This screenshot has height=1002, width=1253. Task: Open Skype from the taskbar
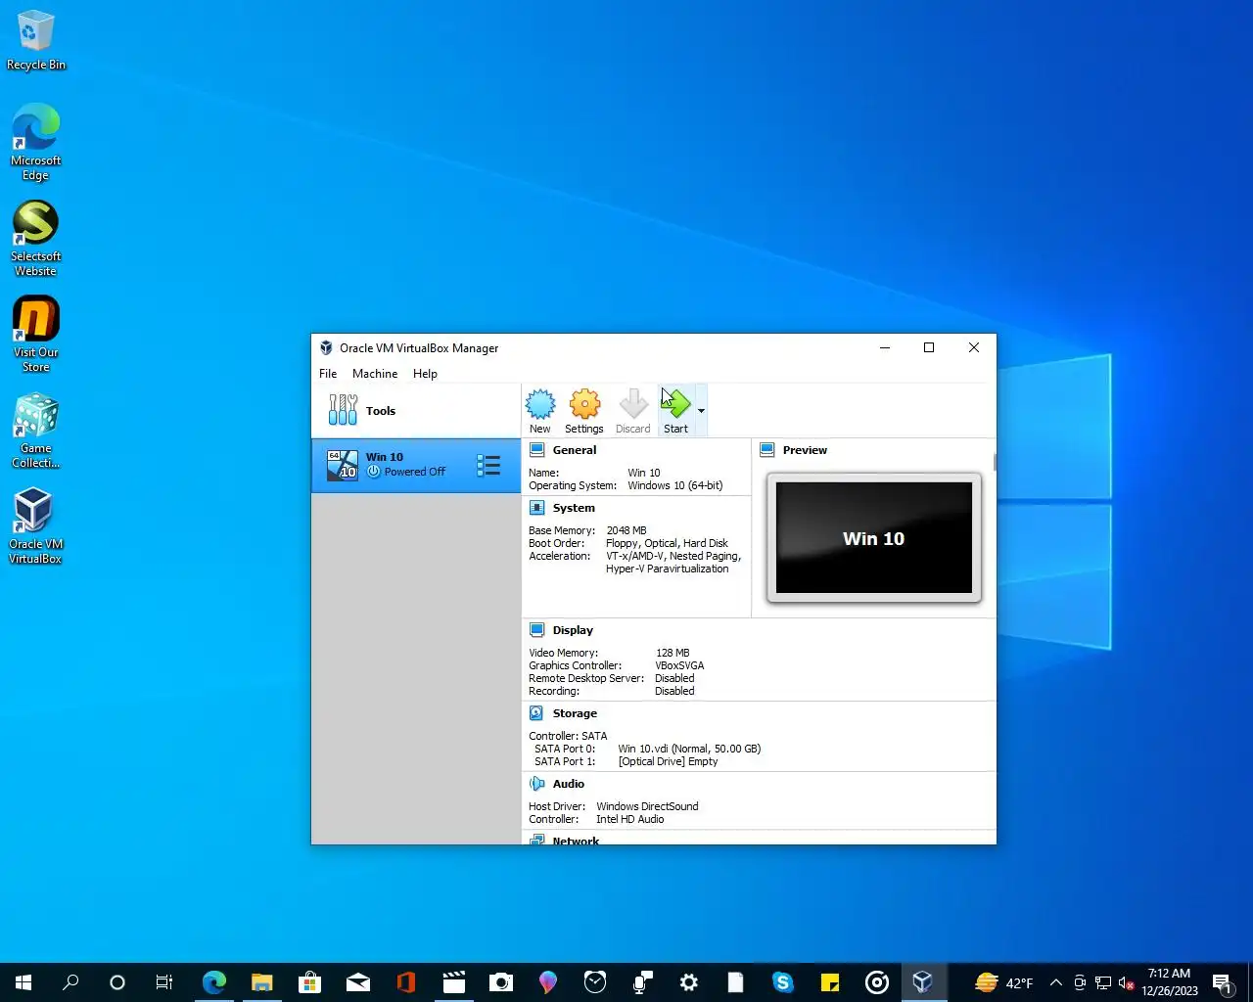point(782,982)
